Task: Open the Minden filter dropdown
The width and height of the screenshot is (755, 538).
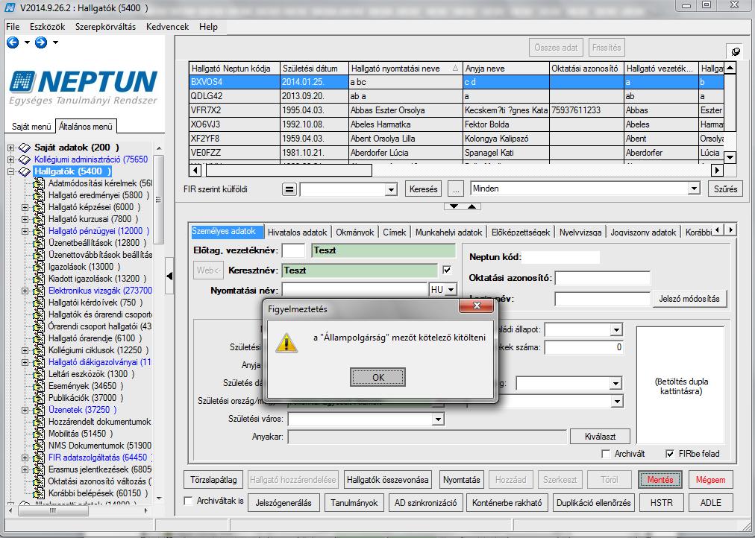Action: coord(693,189)
